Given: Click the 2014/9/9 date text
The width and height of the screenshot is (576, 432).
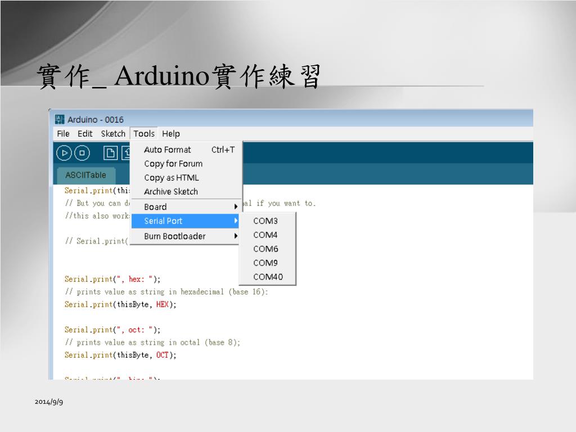Looking at the screenshot, I should (x=49, y=402).
